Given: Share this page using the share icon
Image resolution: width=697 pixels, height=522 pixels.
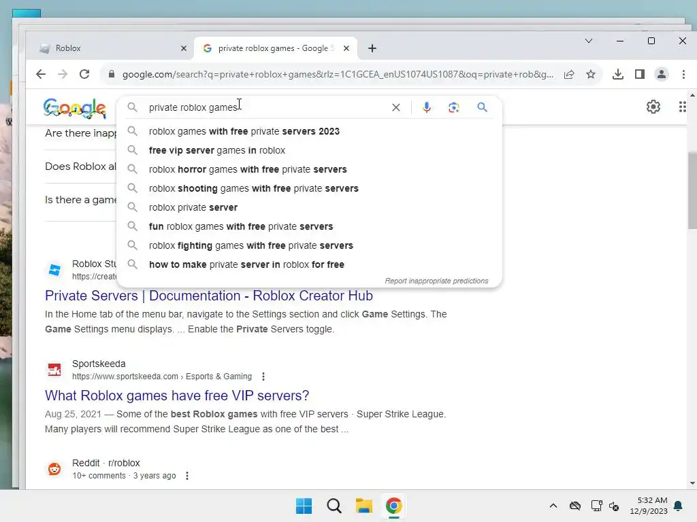Looking at the screenshot, I should [569, 74].
